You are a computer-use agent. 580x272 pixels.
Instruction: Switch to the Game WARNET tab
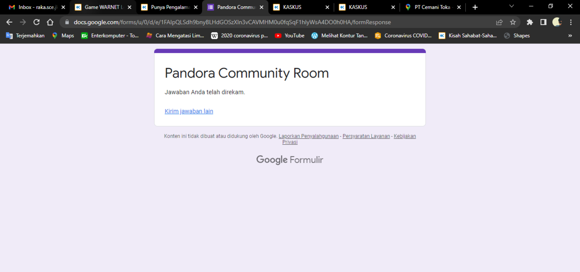[x=102, y=7]
